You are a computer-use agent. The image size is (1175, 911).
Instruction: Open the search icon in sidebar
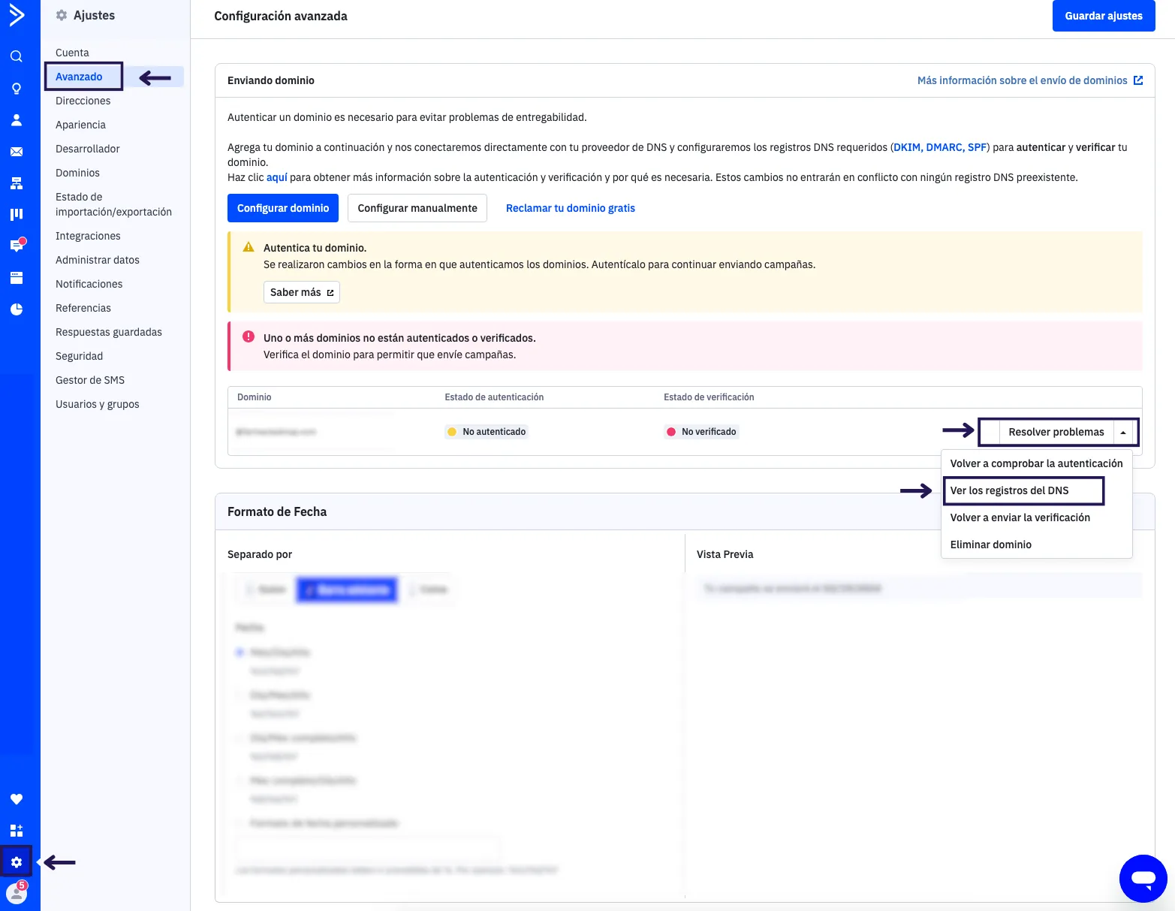(17, 56)
